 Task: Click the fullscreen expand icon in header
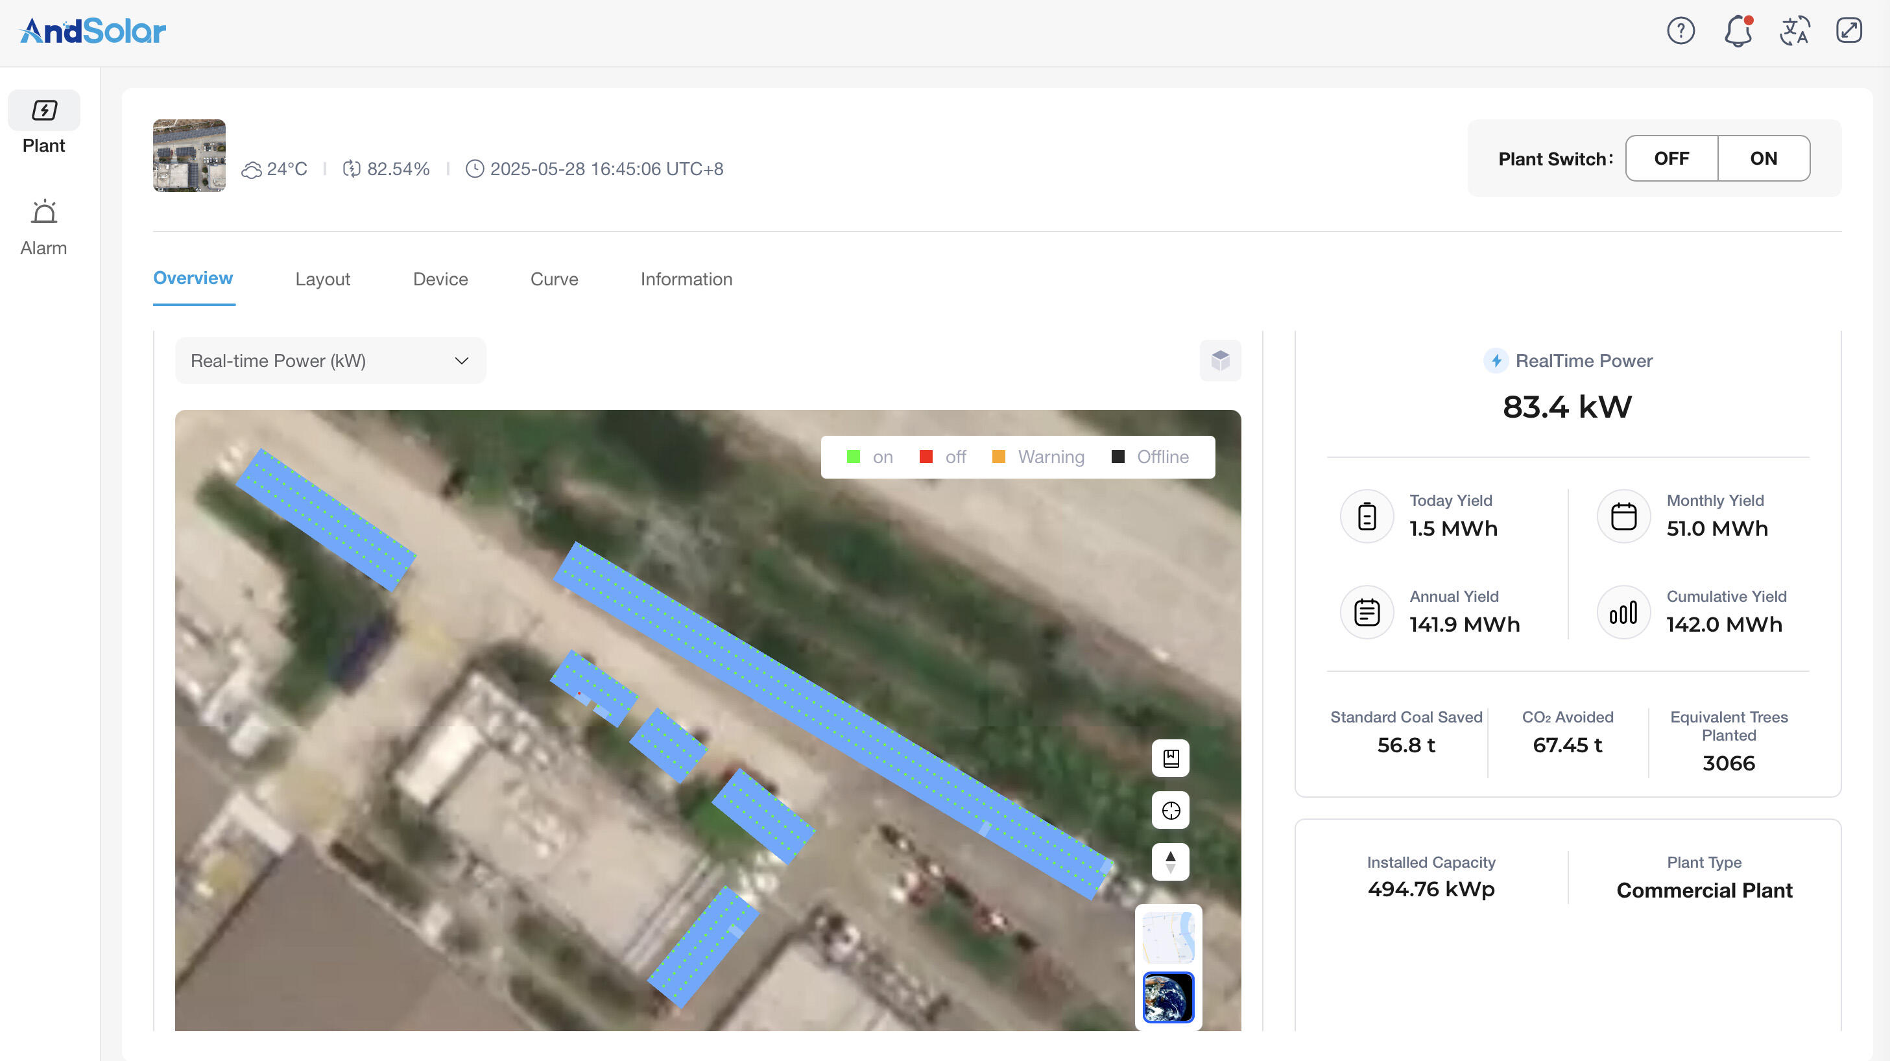(1848, 31)
